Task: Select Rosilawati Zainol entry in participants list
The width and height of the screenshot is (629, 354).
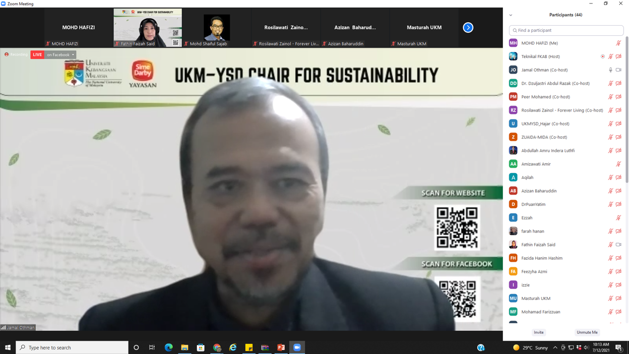Action: point(562,110)
